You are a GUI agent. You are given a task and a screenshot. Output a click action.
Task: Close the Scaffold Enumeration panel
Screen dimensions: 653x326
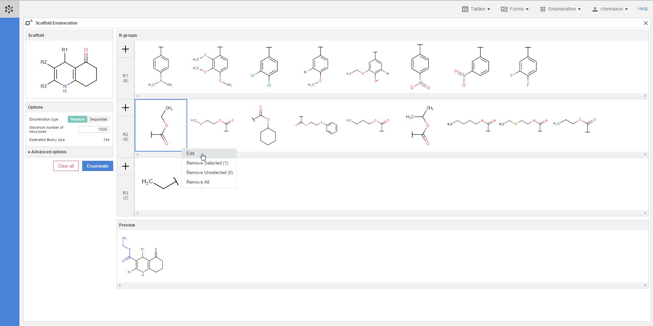[645, 23]
